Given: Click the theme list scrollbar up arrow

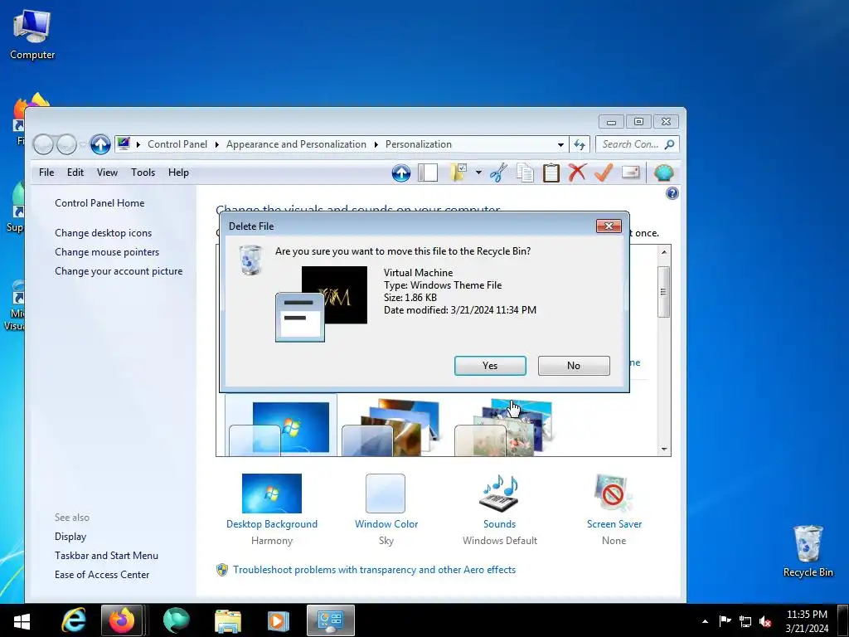Looking at the screenshot, I should pyautogui.click(x=664, y=252).
